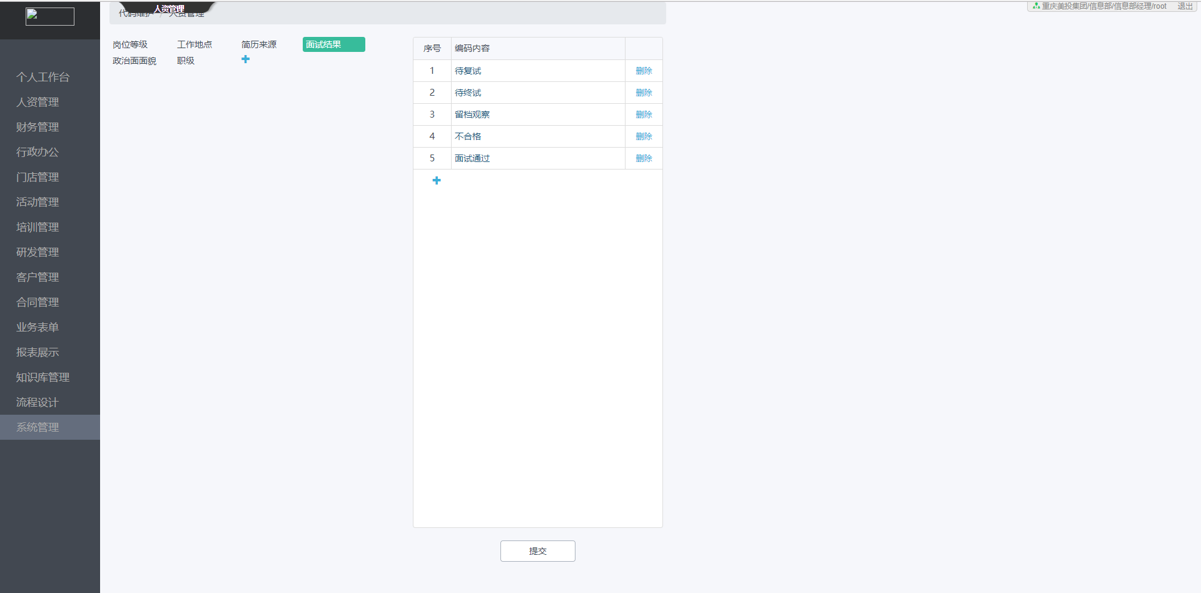Open the 职级 category
Viewport: 1201px width, 593px height.
click(x=186, y=61)
